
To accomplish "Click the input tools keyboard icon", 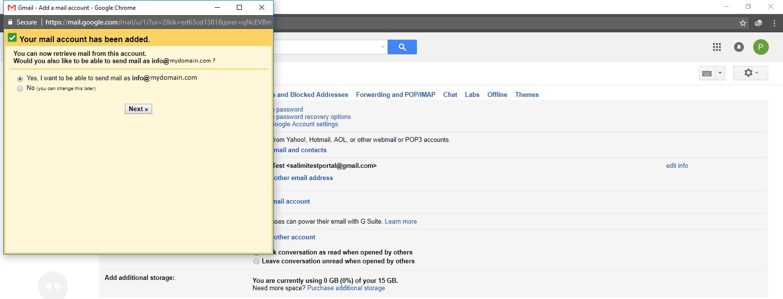I will click(x=707, y=73).
